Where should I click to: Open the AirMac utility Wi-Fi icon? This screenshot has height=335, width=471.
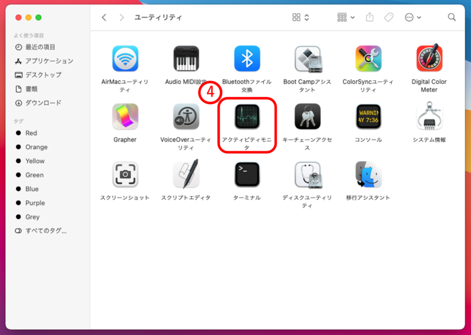click(x=125, y=58)
